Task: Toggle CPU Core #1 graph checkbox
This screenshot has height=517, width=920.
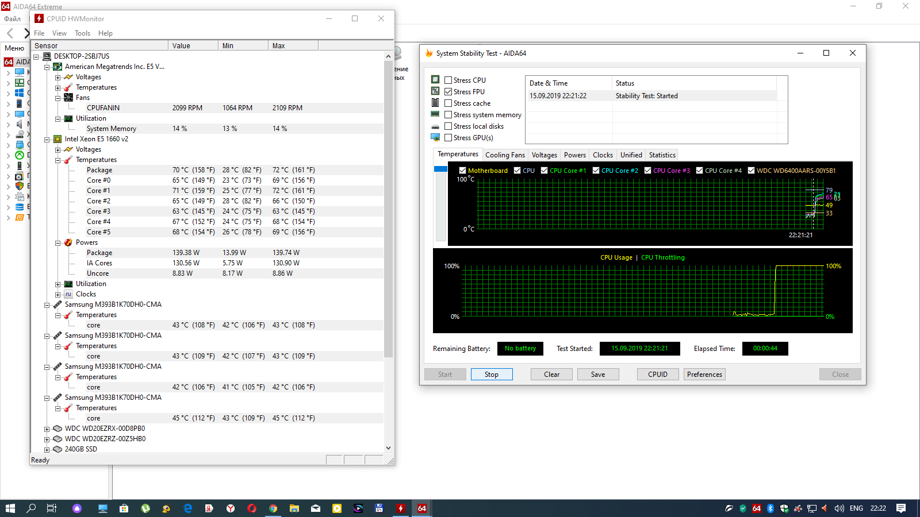Action: (544, 171)
